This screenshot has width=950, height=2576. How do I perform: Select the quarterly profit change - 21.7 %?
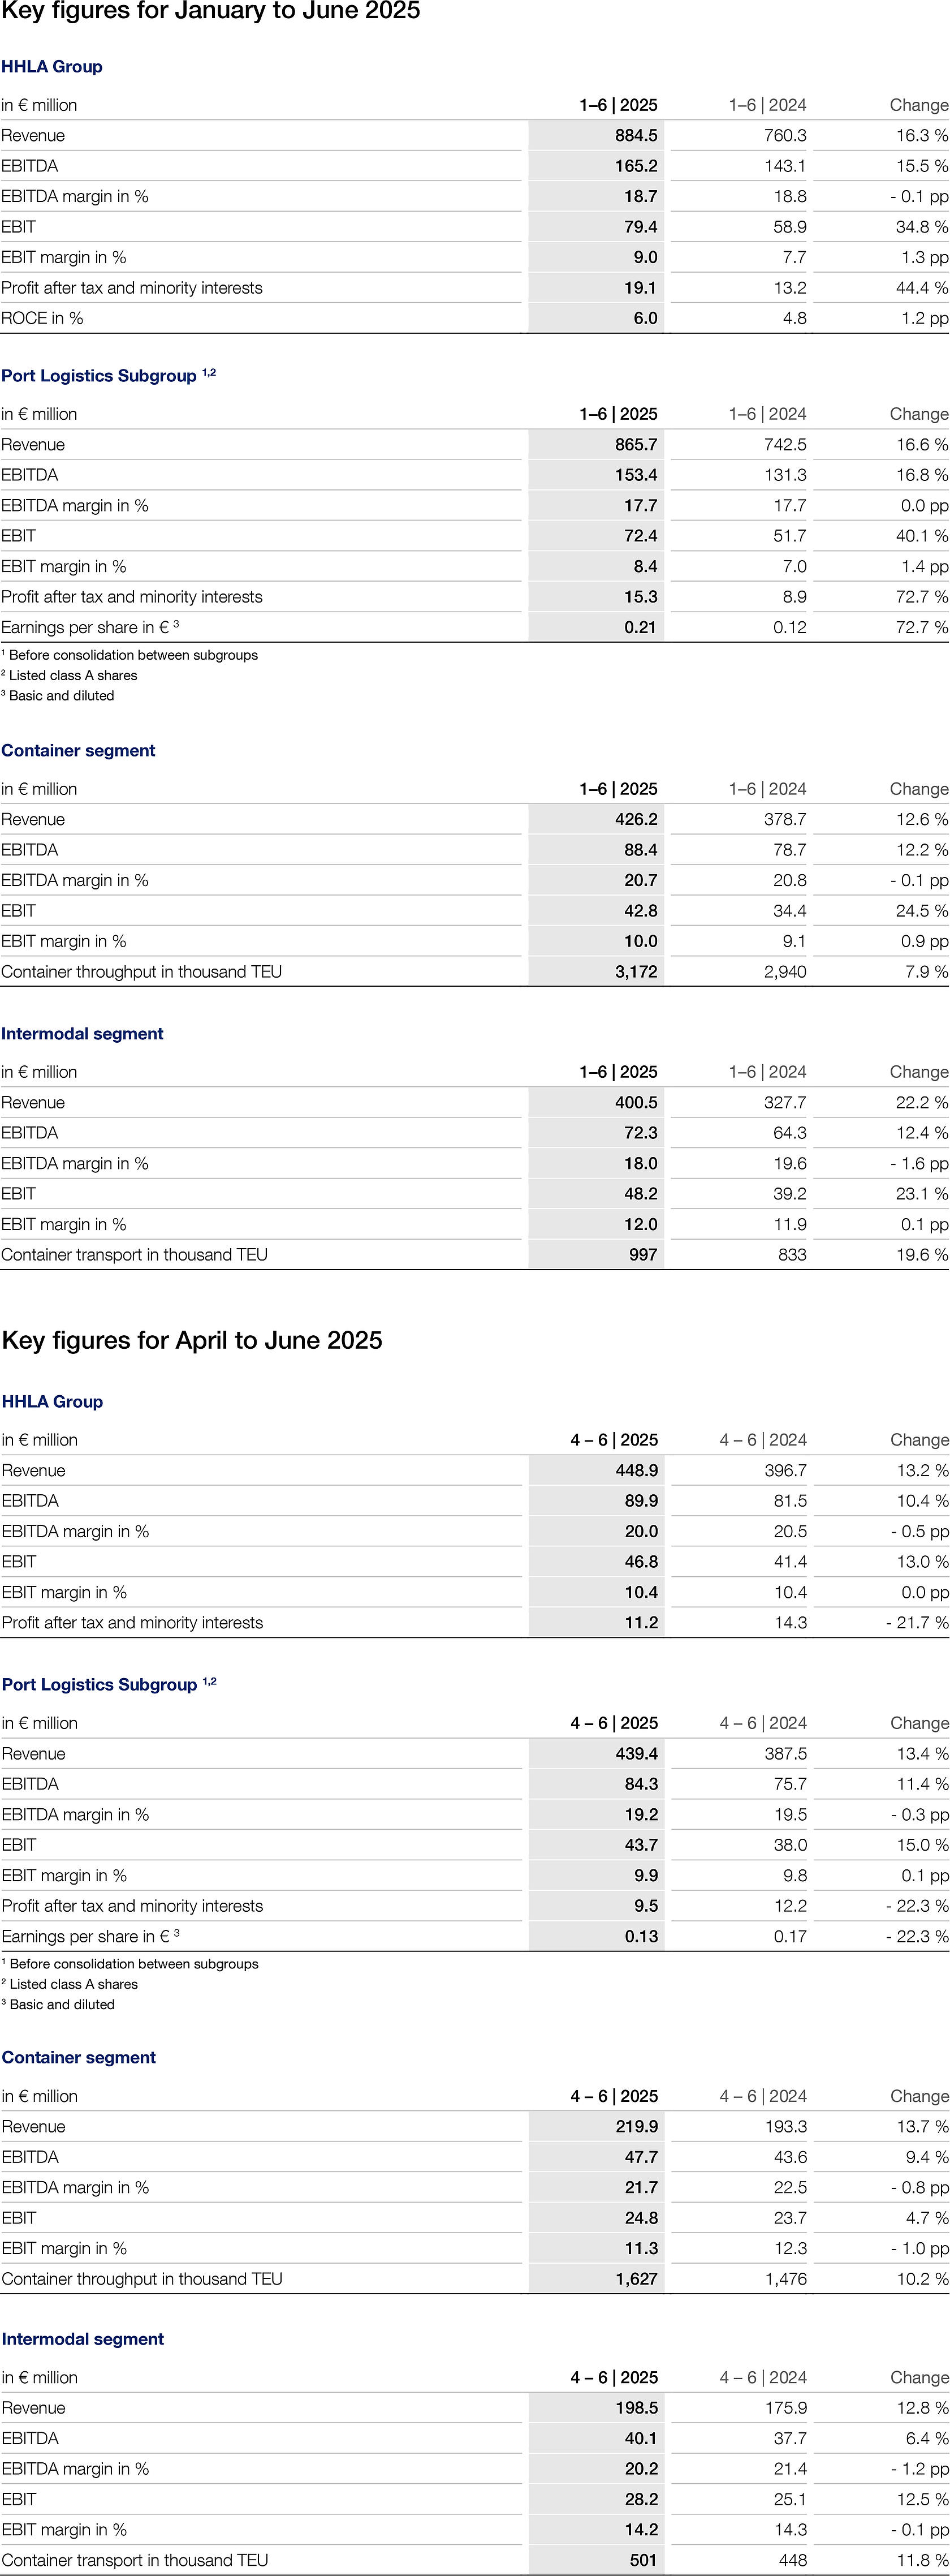[x=917, y=1623]
